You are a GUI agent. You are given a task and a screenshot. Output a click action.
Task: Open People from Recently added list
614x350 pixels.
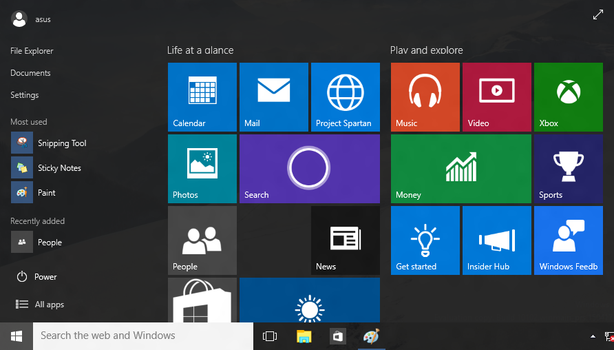tap(36, 243)
